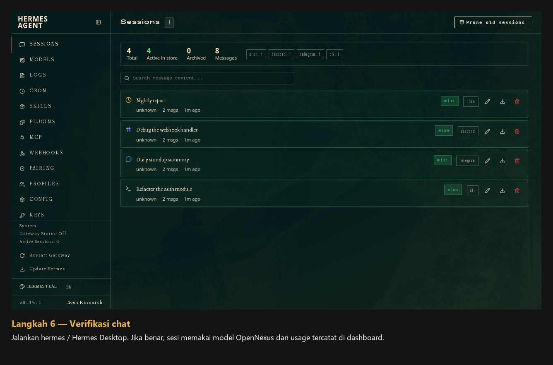Collapse the sidebar panel icon

99,22
